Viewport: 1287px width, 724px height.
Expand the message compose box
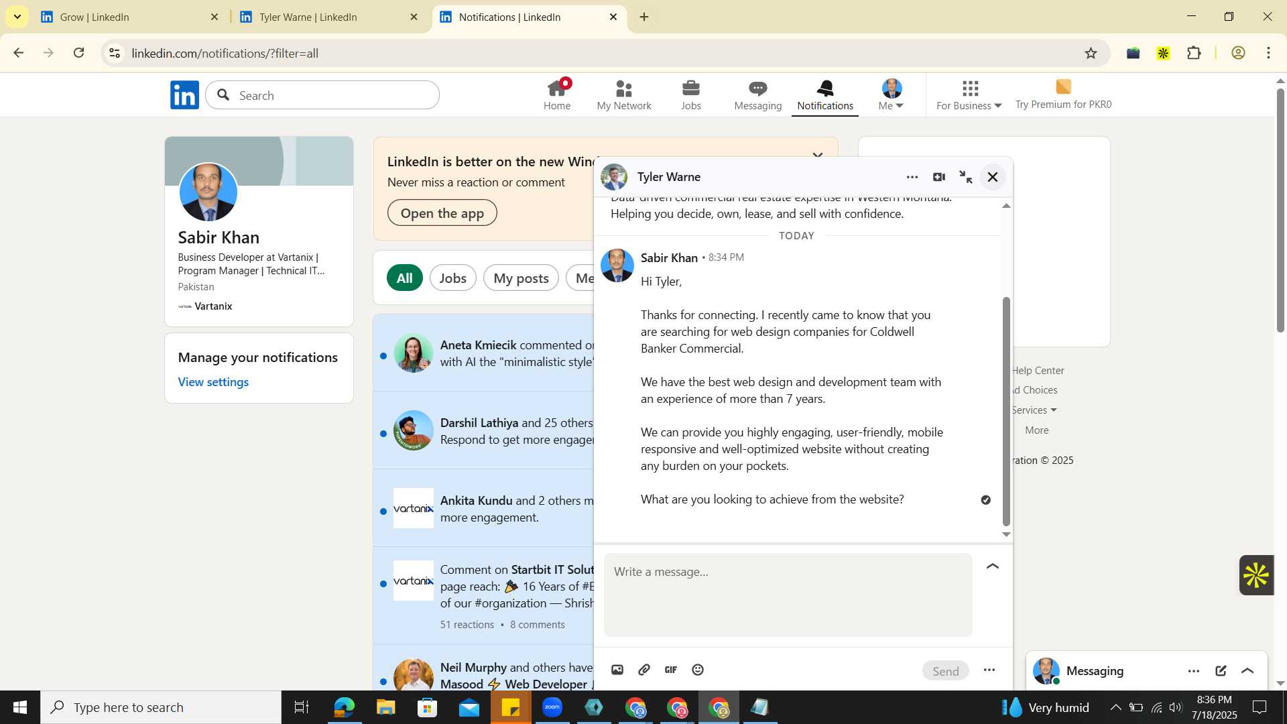pyautogui.click(x=993, y=566)
